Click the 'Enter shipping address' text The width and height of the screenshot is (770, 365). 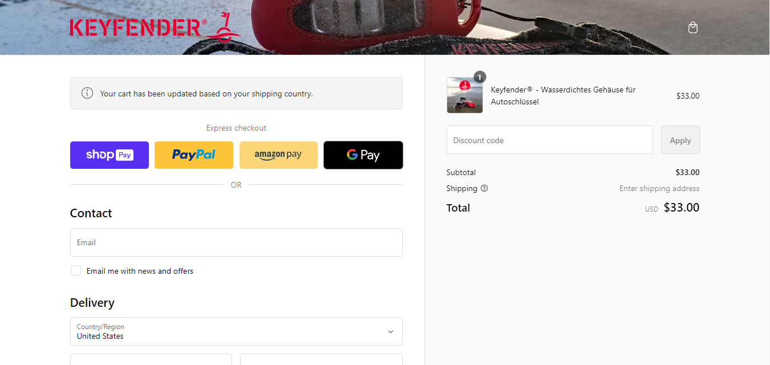pyautogui.click(x=659, y=188)
